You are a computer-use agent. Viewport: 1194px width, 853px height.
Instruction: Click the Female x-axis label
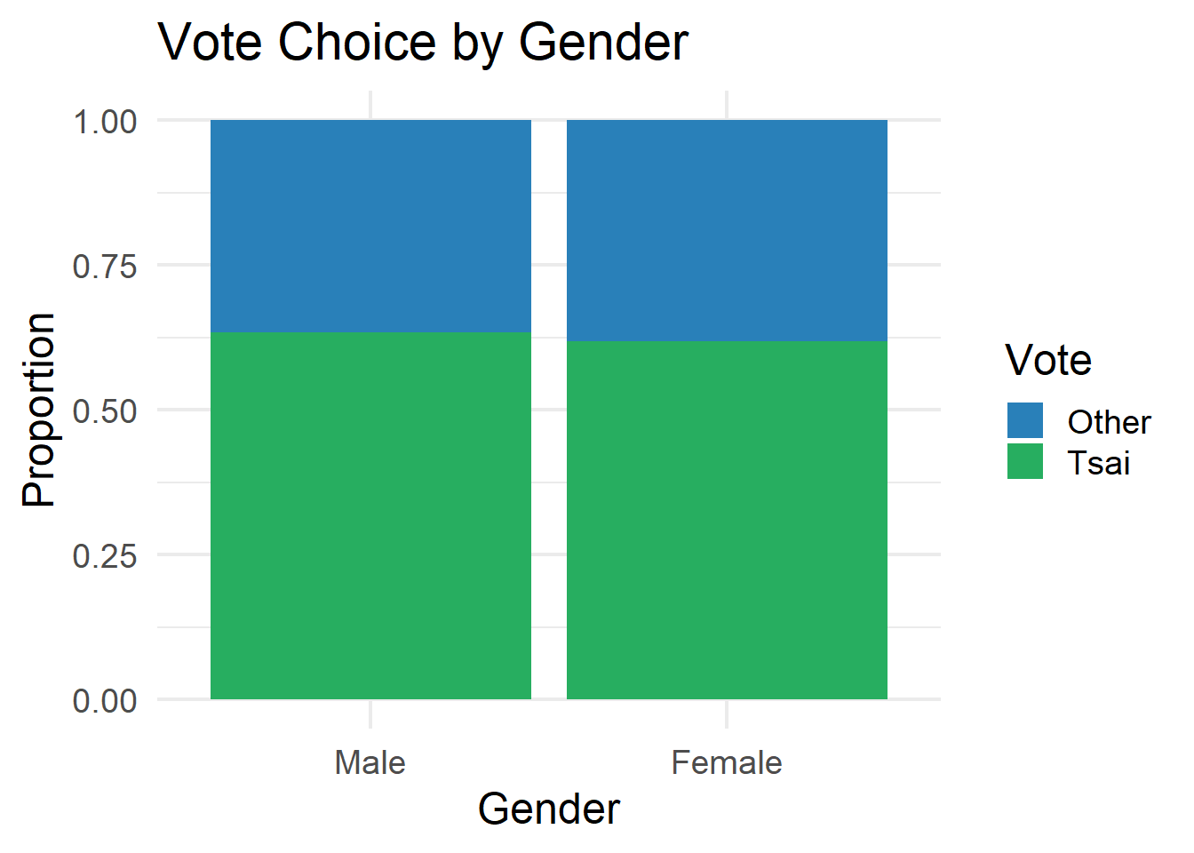click(727, 762)
